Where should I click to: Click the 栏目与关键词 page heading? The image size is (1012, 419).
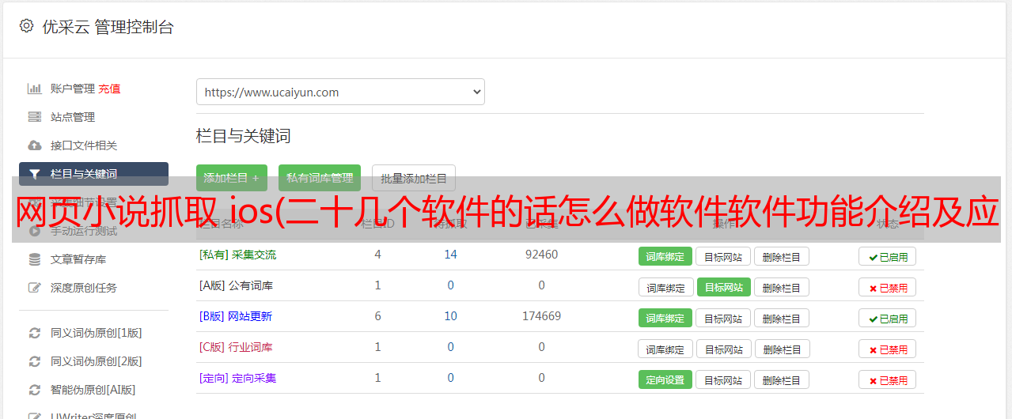[x=244, y=136]
